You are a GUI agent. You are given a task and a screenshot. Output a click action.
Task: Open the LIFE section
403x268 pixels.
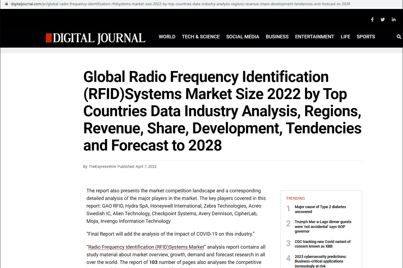coord(345,37)
